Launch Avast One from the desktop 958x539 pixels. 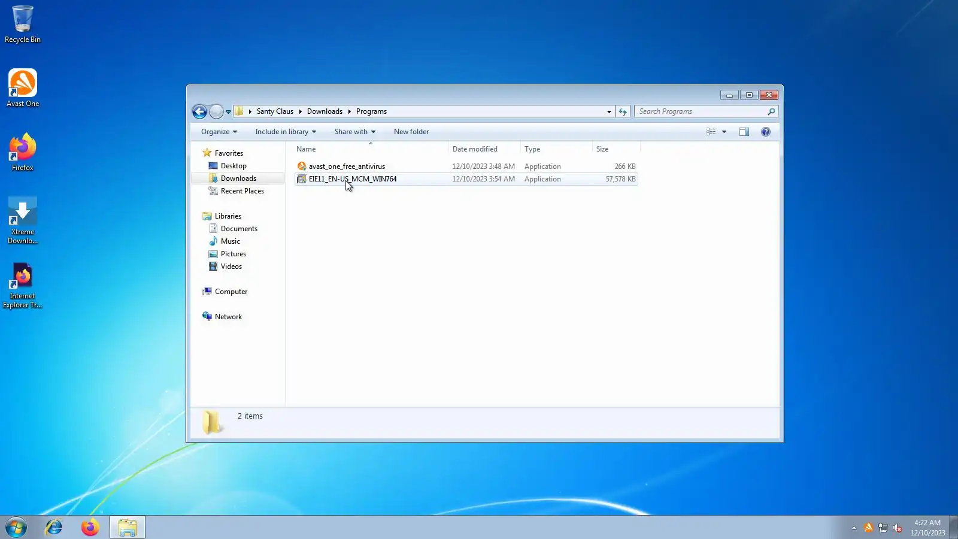point(23,88)
